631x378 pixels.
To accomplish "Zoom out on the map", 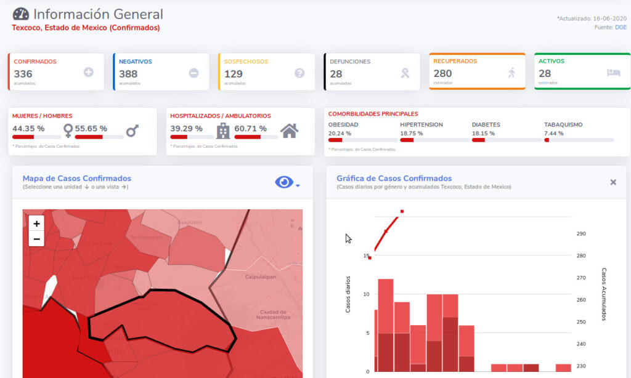I will 36,239.
